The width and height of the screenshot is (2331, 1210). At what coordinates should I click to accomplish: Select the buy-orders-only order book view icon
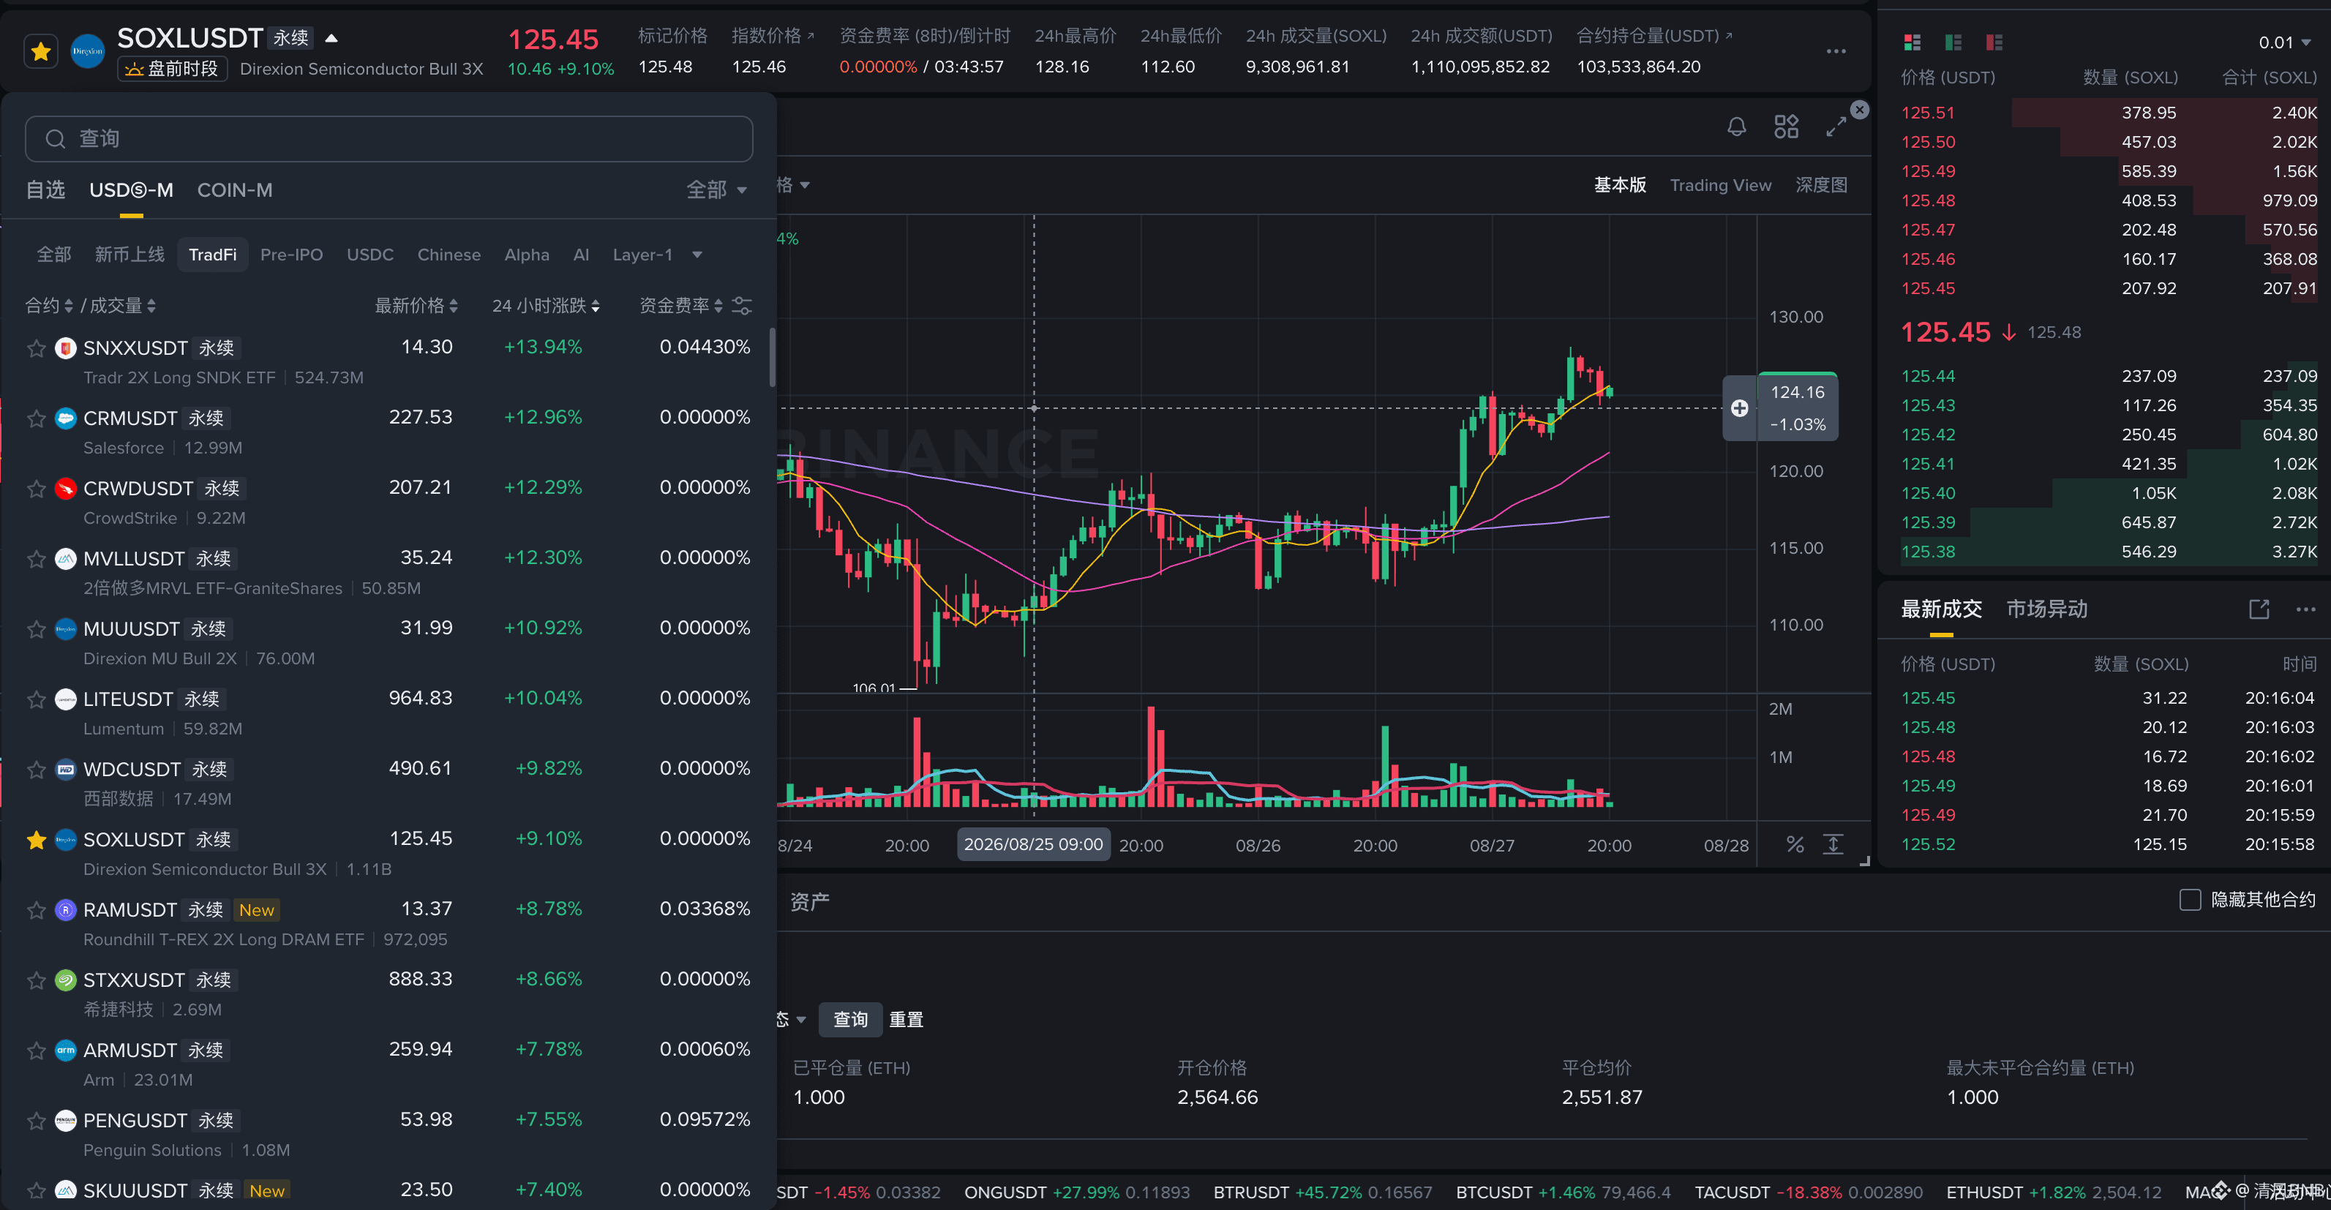(1953, 42)
